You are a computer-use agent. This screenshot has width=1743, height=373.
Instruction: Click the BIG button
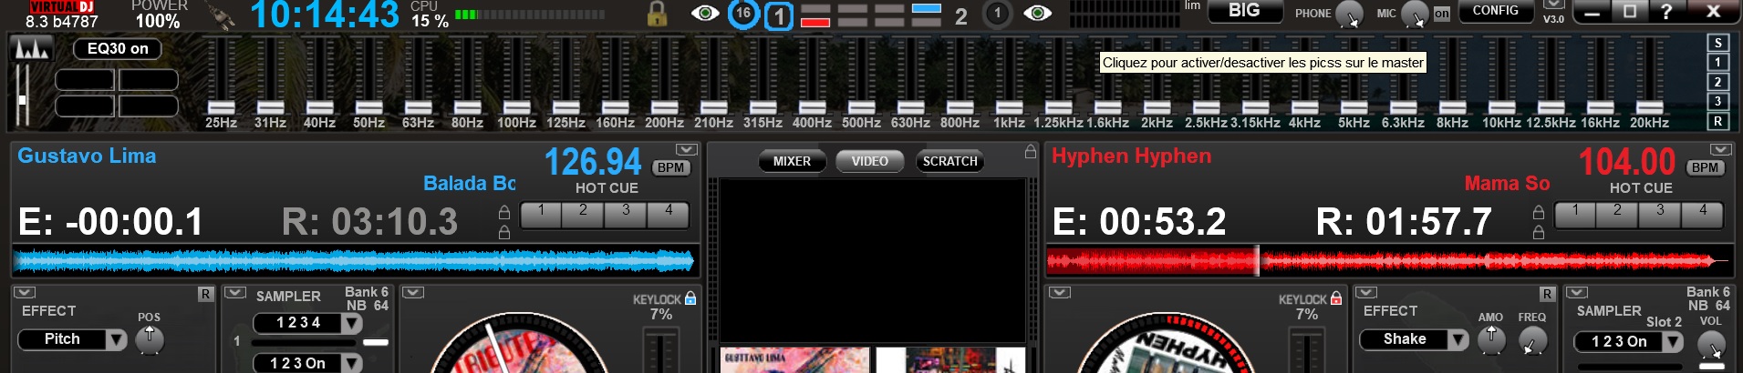pyautogui.click(x=1244, y=11)
